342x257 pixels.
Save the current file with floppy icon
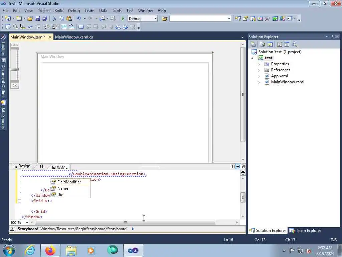pyautogui.click(x=37, y=19)
